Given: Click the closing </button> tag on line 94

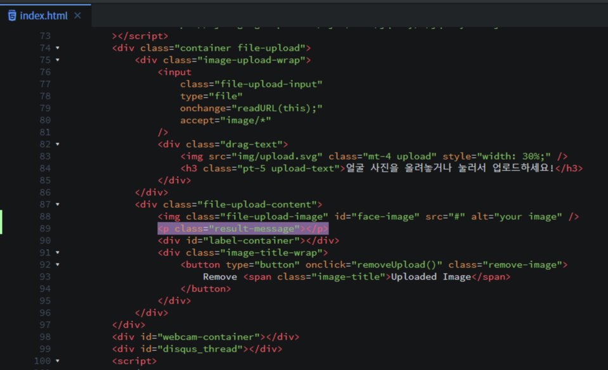Looking at the screenshot, I should (x=205, y=289).
